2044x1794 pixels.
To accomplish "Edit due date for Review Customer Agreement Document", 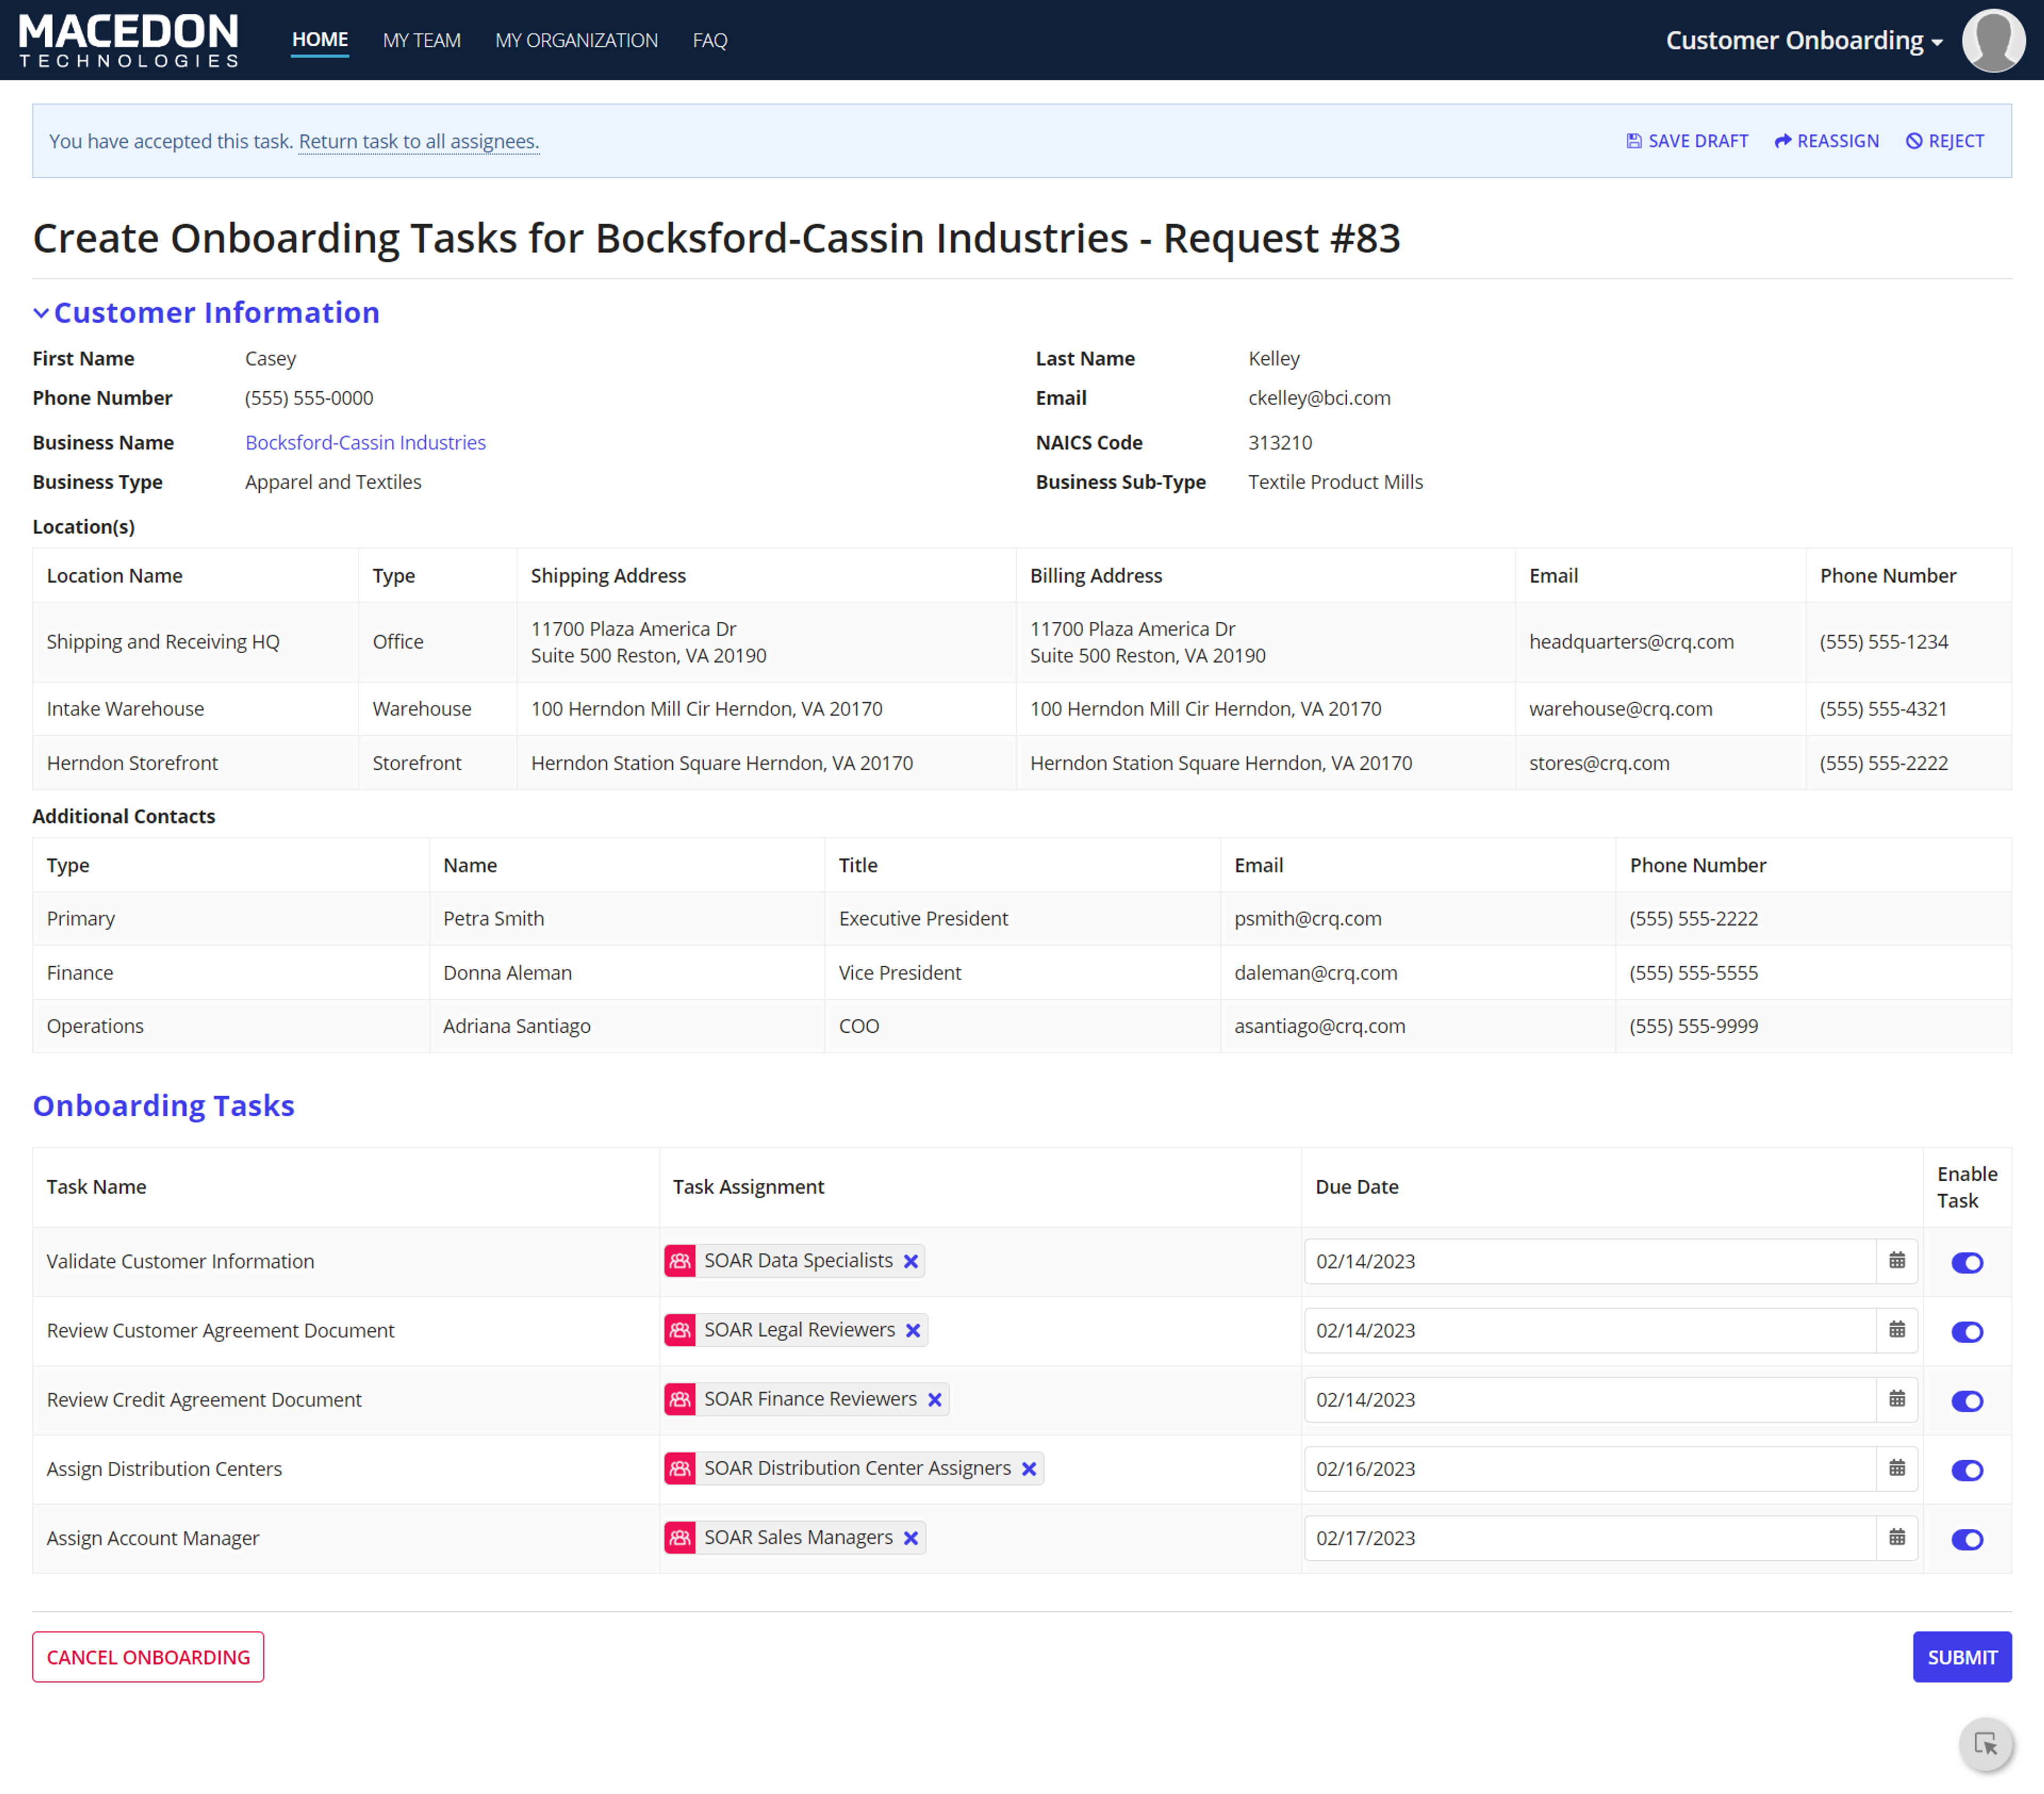I will pos(1590,1330).
